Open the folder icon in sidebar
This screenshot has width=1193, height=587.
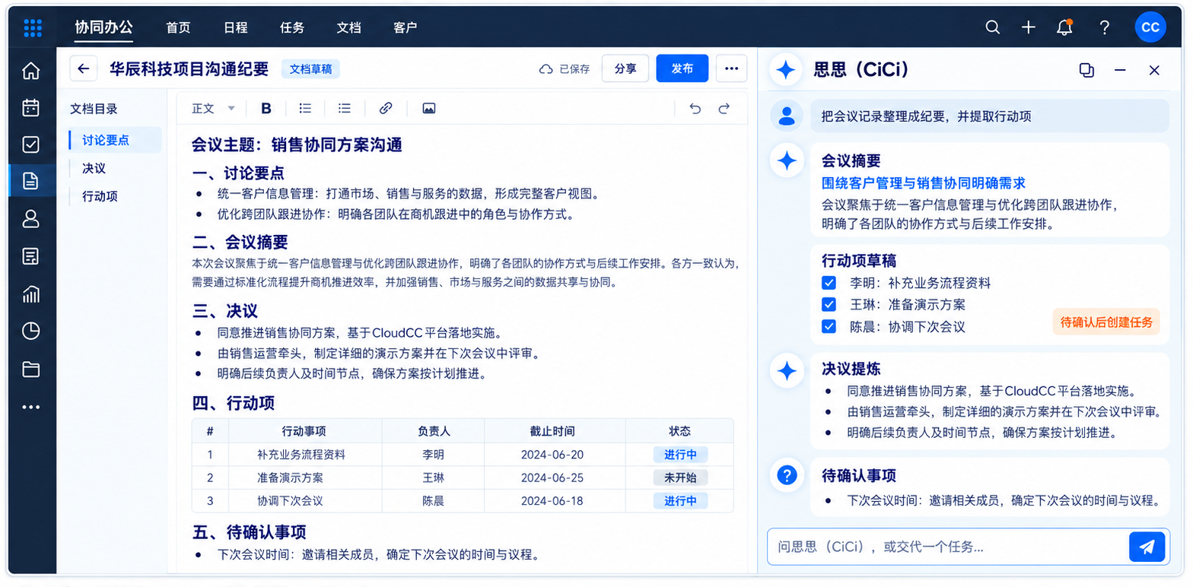pyautogui.click(x=31, y=370)
